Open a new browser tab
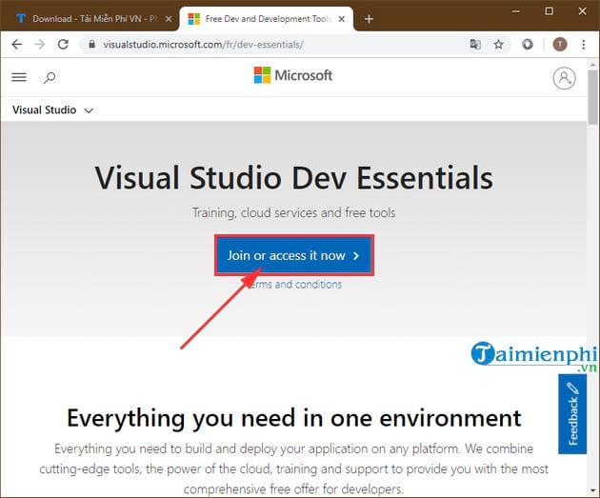Viewport: 600px width, 498px height. 369,19
